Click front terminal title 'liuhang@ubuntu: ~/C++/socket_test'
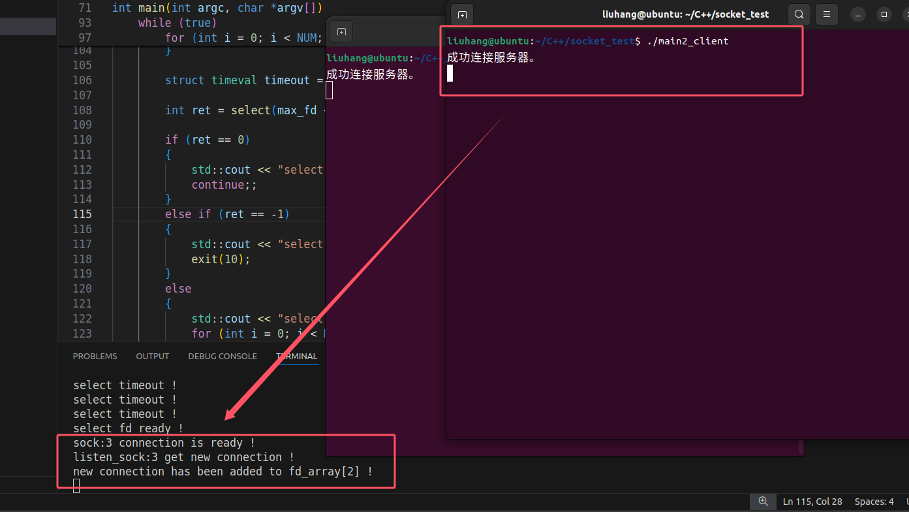This screenshot has height=512, width=909. pyautogui.click(x=685, y=14)
